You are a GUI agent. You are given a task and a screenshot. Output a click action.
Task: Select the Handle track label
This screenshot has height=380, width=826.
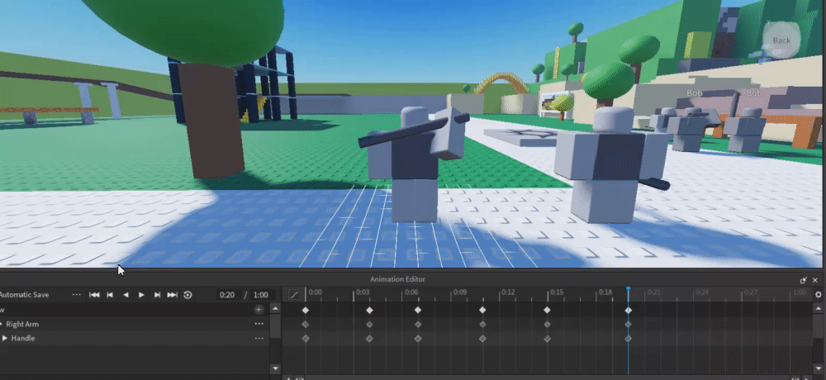23,339
